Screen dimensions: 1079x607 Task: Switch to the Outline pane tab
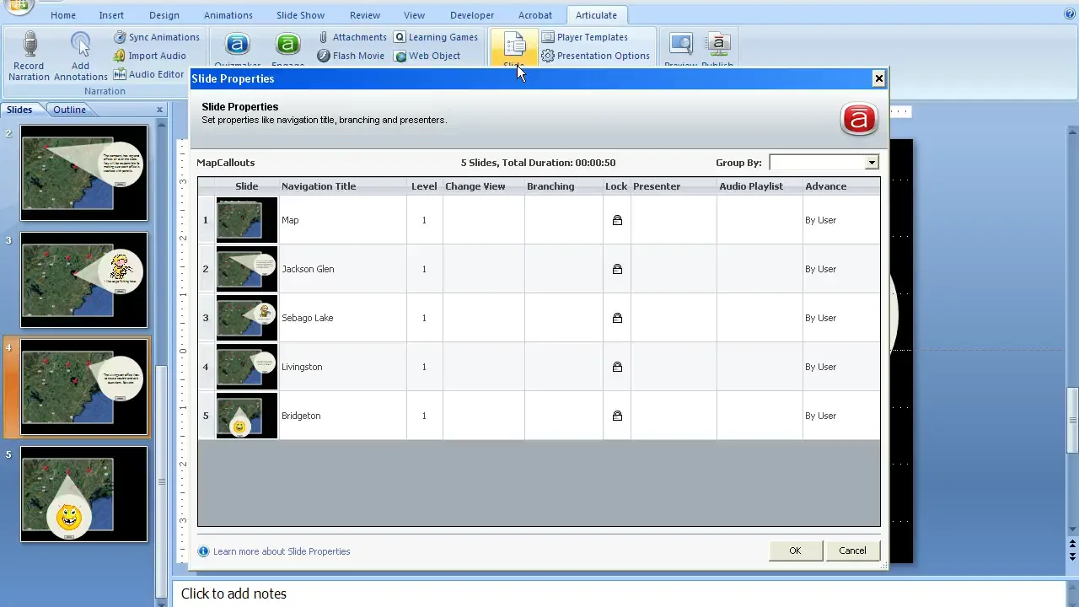tap(69, 110)
